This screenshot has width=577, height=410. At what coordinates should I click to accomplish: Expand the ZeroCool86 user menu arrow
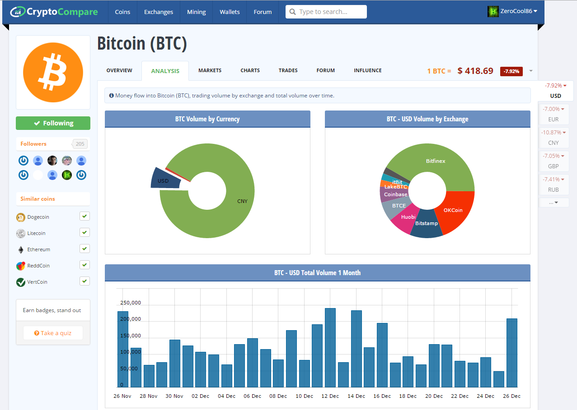pos(535,12)
